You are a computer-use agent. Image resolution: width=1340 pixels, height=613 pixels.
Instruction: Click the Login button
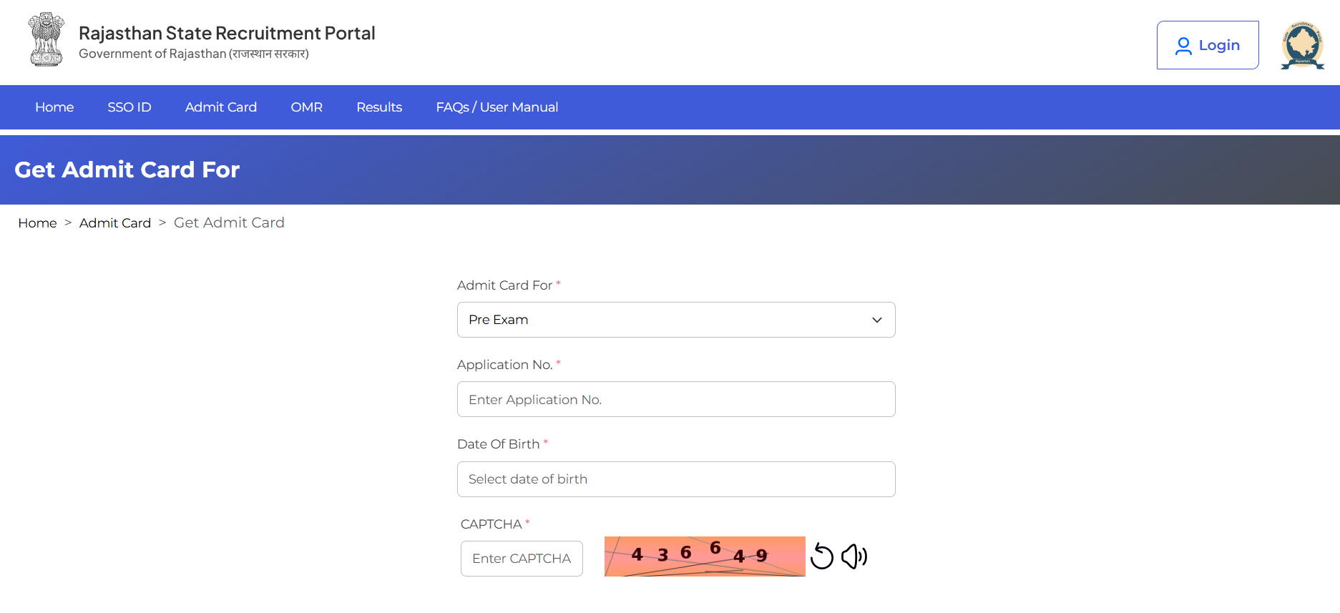click(x=1208, y=45)
